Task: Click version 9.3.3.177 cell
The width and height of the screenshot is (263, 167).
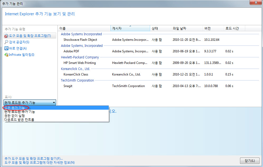Action: click(210, 51)
